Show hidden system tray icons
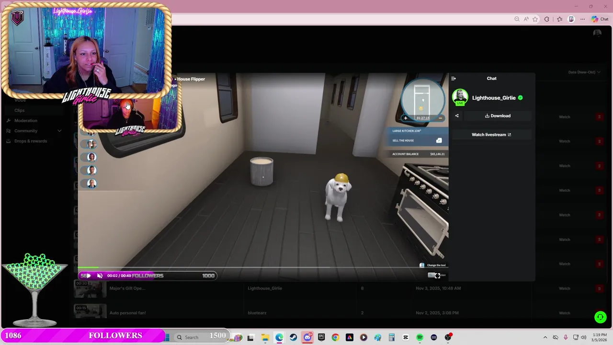The width and height of the screenshot is (613, 345). point(545,337)
